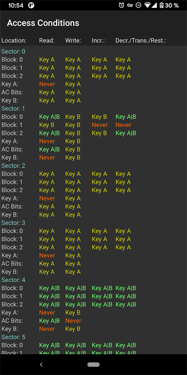Tap the app notification icon beside the clock
Image resolution: width=187 pixels, height=375 pixels.
[31, 5]
